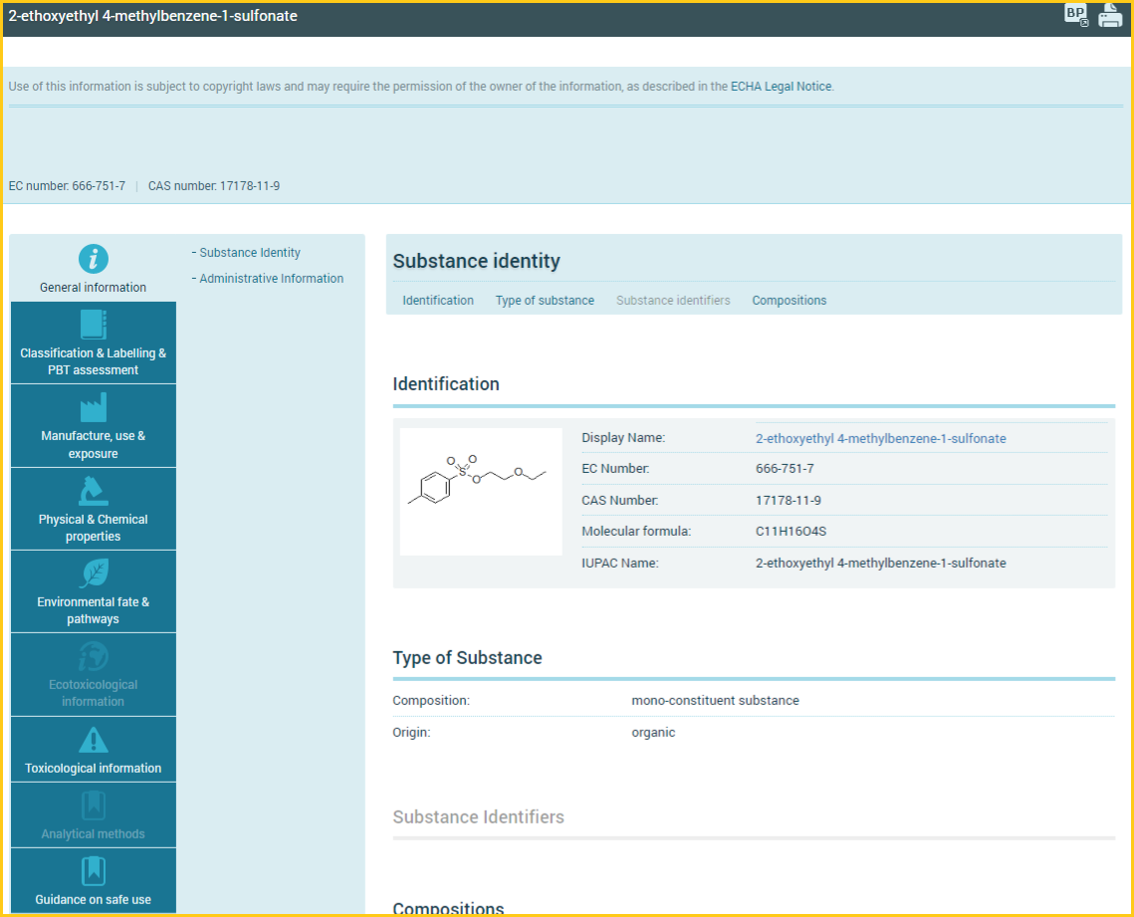Open General information via the info icon
1134x917 pixels.
tap(93, 259)
